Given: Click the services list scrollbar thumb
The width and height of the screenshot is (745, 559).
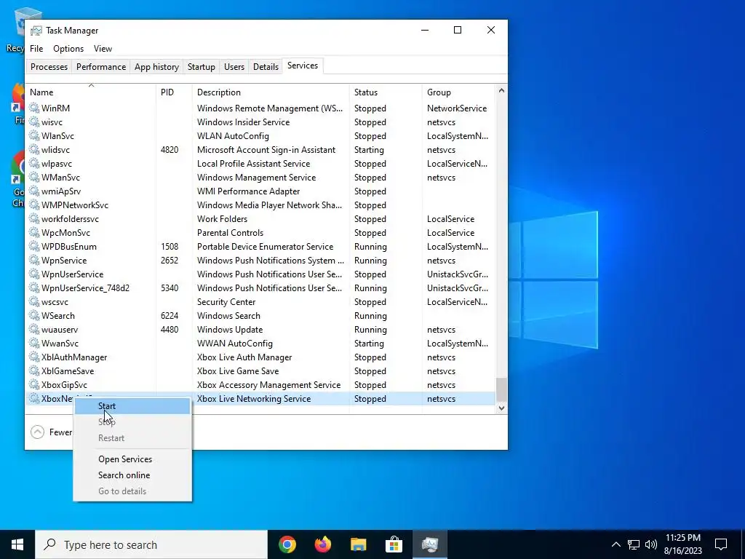Looking at the screenshot, I should coord(501,390).
